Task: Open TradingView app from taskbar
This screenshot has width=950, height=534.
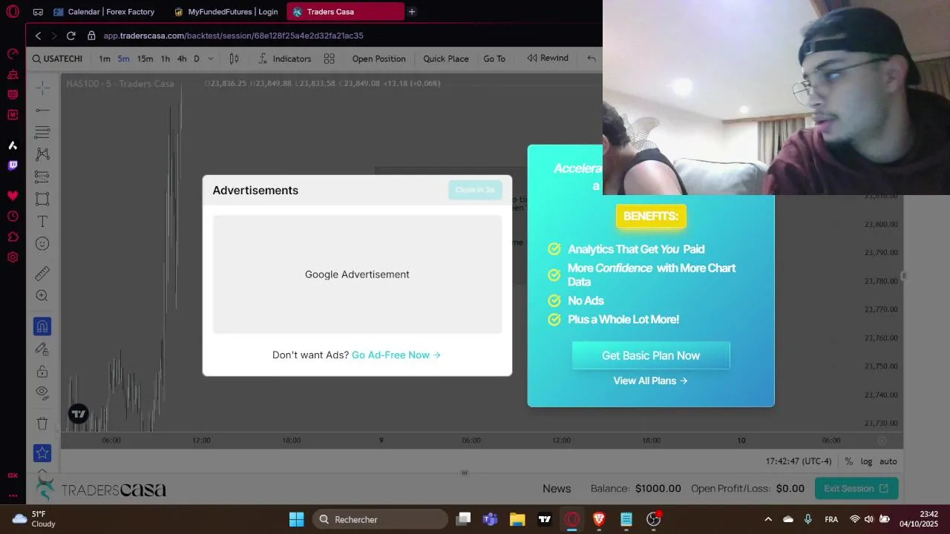Action: click(x=545, y=519)
